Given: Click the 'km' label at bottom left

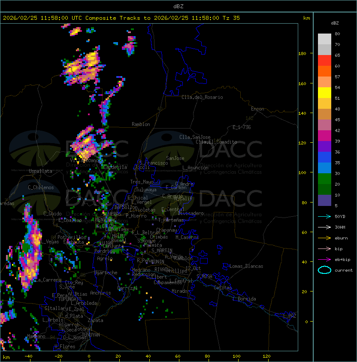Looking at the screenshot, I should 6,357.
